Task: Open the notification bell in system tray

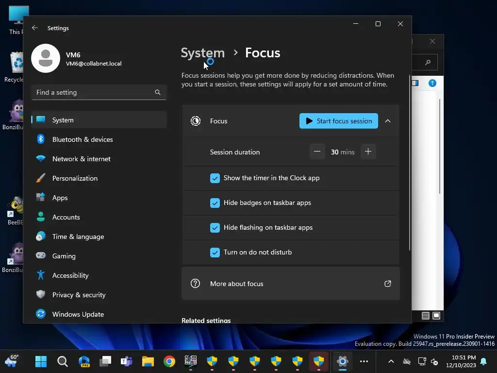Action: coord(484,361)
